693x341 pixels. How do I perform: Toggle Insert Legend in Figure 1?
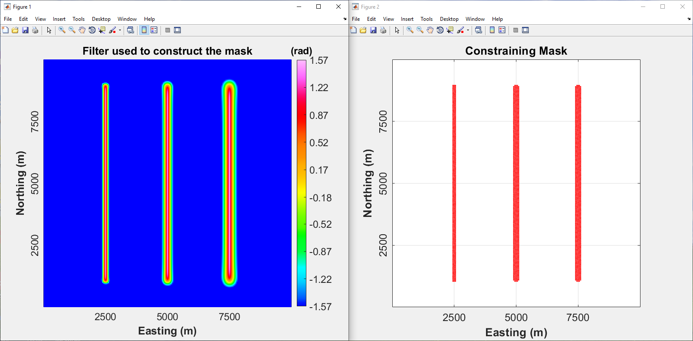[x=154, y=30]
